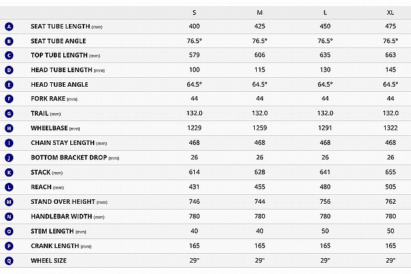Click the circled E icon for Head Tube Angle
411x274 pixels.
pyautogui.click(x=9, y=85)
